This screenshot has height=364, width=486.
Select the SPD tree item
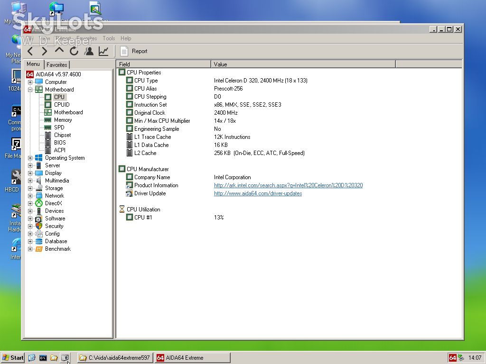[59, 127]
